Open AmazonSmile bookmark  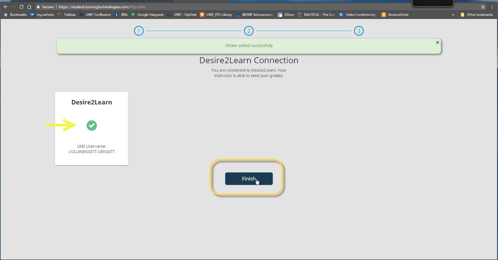point(395,15)
